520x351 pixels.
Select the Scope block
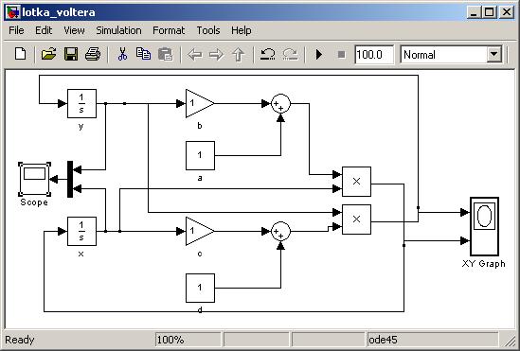tap(34, 179)
